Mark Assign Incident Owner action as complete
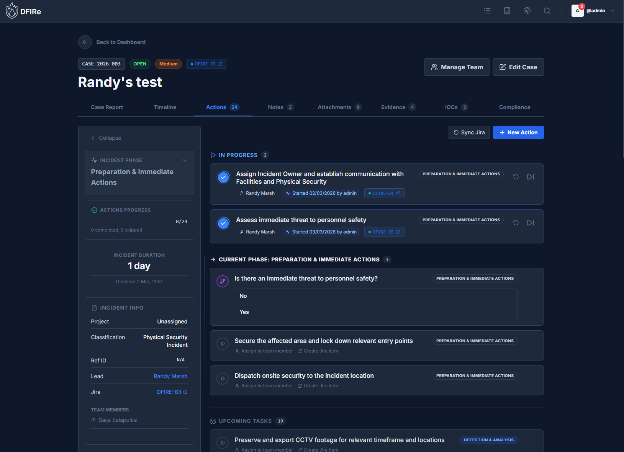The image size is (624, 452). (223, 177)
